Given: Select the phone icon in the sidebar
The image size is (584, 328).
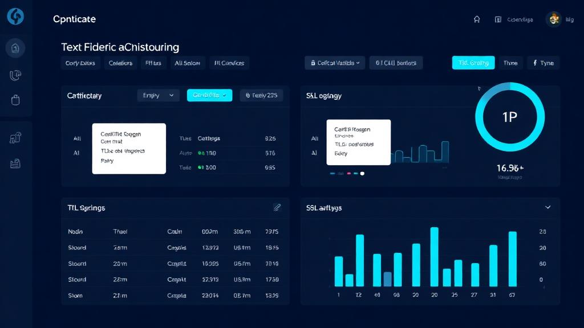Looking at the screenshot, I should pos(15,75).
